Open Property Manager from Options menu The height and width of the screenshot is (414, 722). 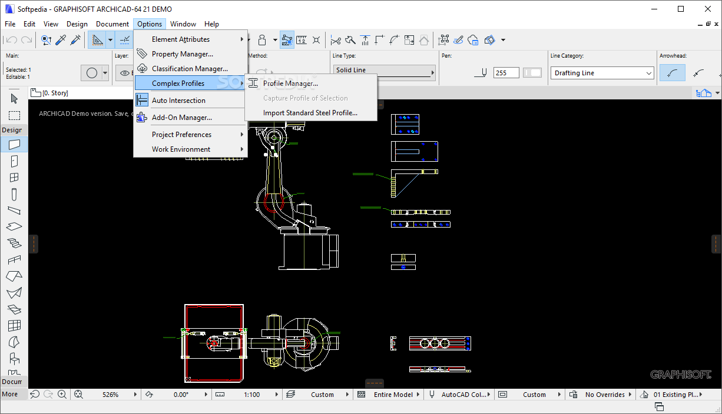(190, 54)
